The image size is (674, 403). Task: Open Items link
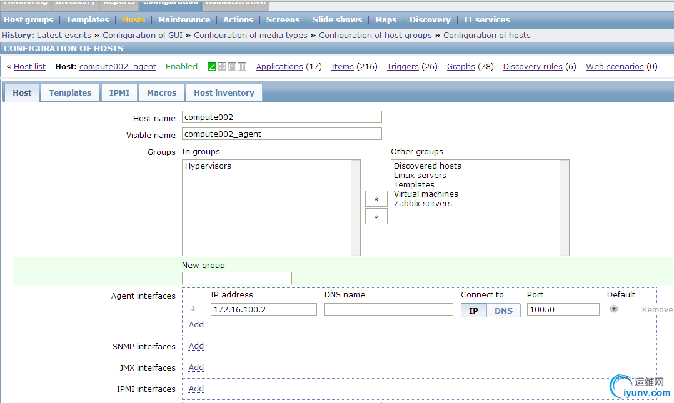pyautogui.click(x=343, y=67)
